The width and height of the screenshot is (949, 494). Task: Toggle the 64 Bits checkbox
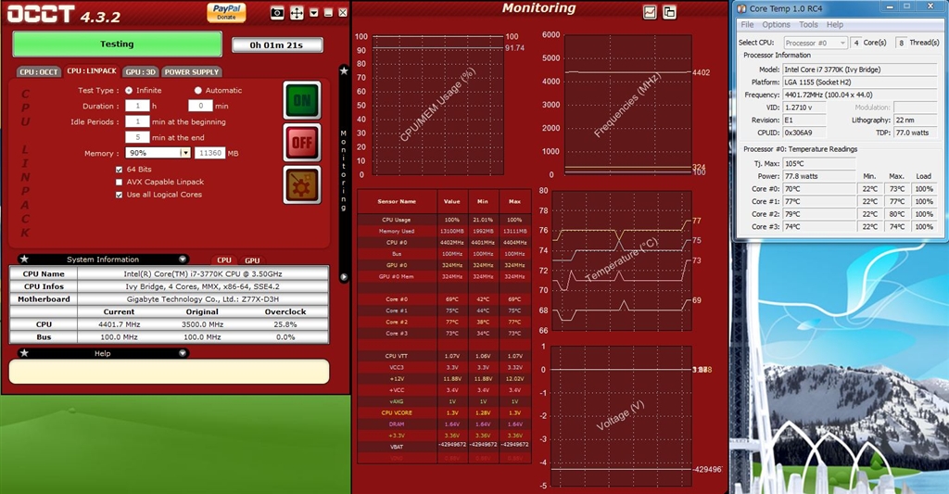pos(120,170)
